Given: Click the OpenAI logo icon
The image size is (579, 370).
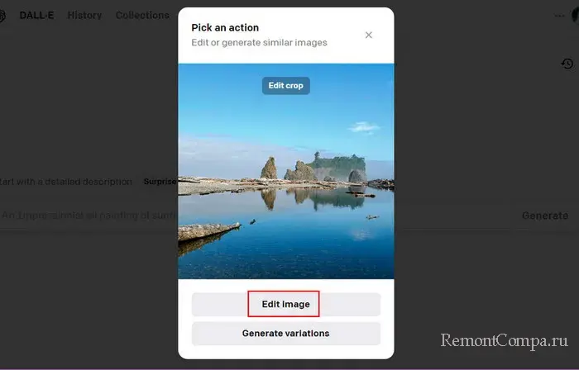Looking at the screenshot, I should pos(2,16).
